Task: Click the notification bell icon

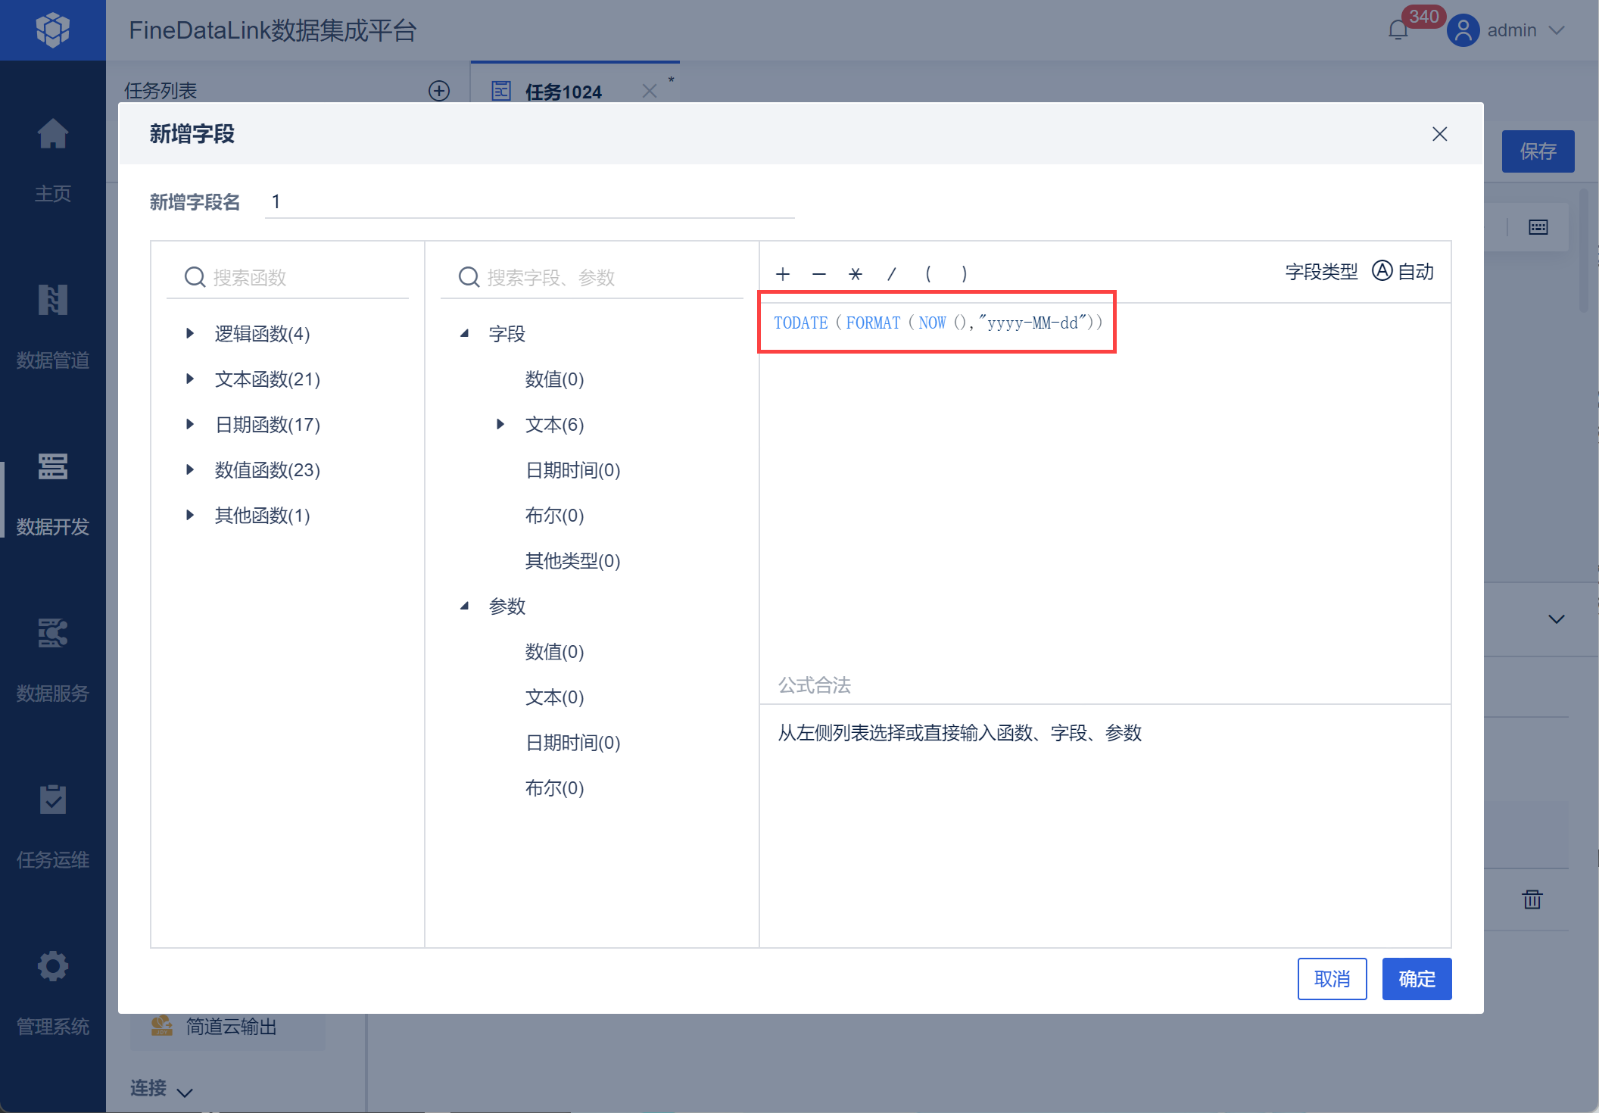Action: [1398, 30]
